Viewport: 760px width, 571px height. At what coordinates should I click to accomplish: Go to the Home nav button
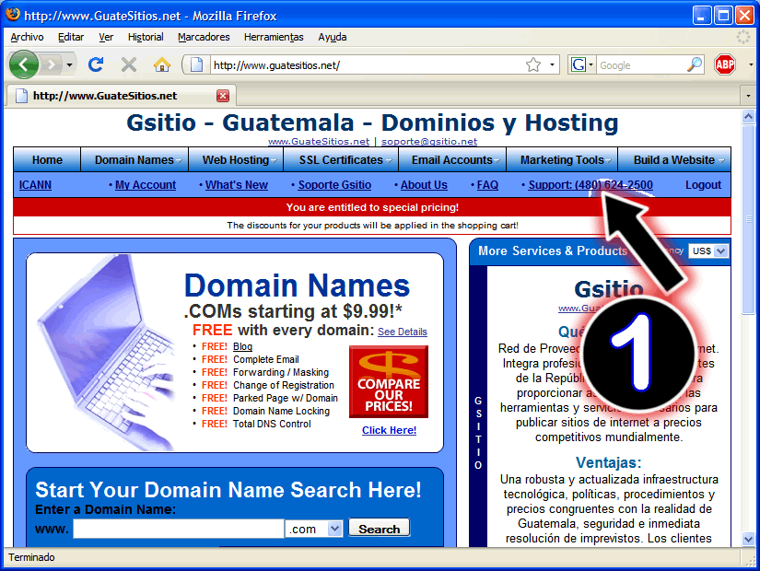[x=47, y=159]
